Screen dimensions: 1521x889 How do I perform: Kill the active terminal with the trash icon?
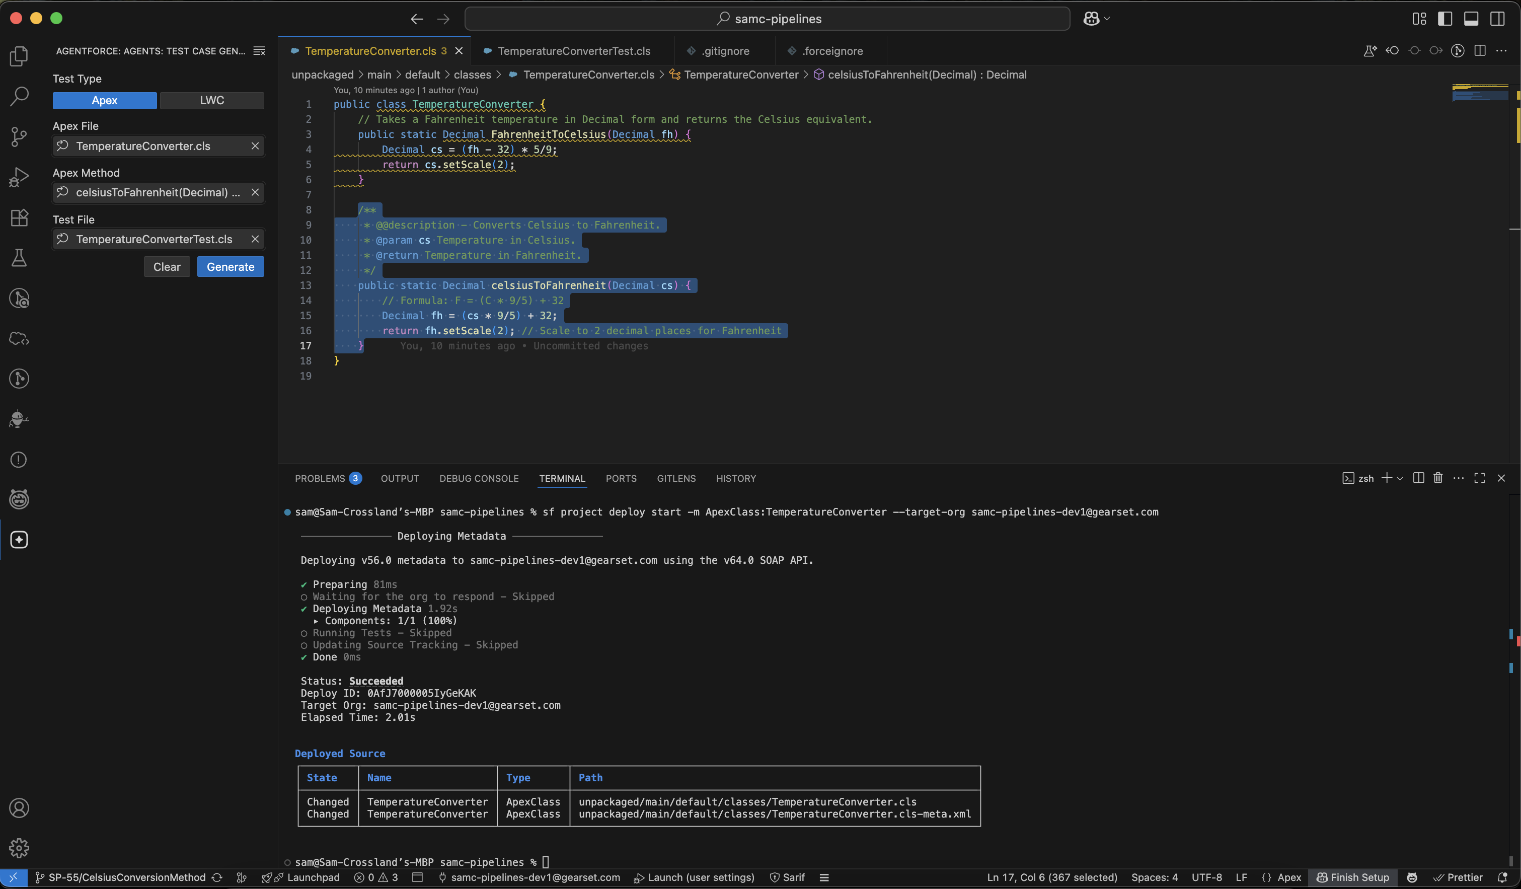1438,477
